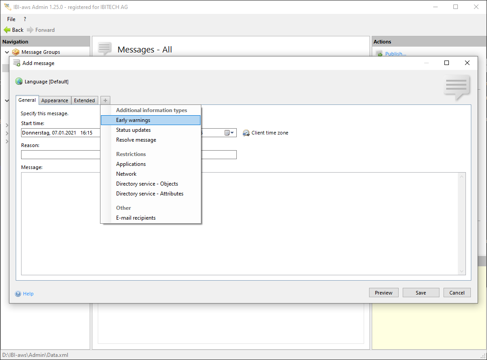Image resolution: width=487 pixels, height=360 pixels.
Task: Click the Language globe icon
Action: [x=19, y=82]
